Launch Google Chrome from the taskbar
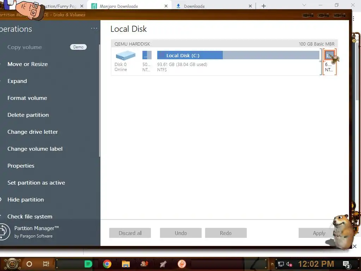 107,264
